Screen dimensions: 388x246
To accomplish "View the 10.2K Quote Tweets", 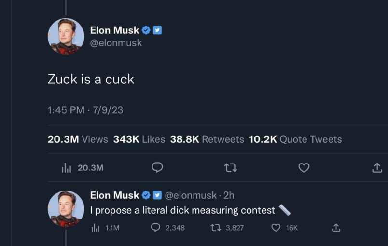I will click(295, 139).
